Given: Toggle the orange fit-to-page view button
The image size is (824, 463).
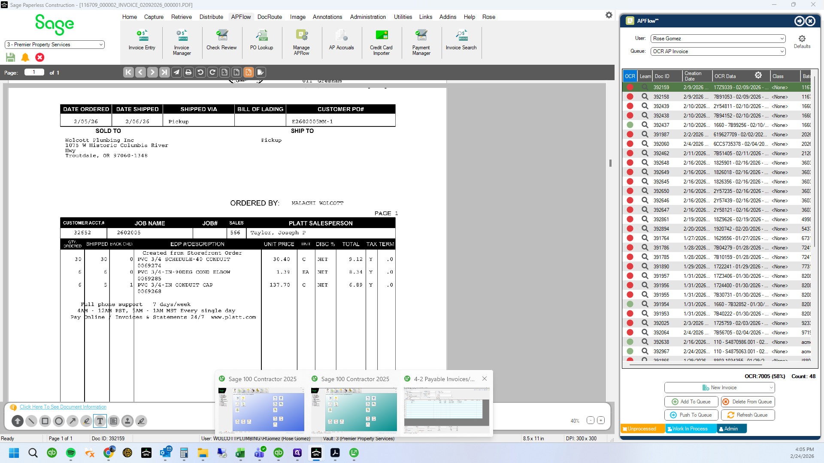Looking at the screenshot, I should [248, 72].
